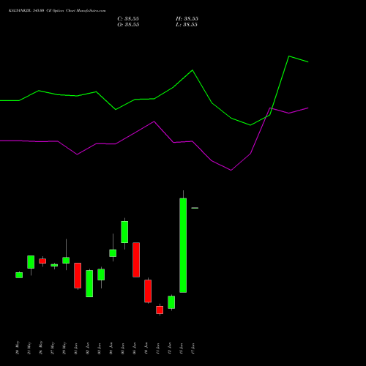This screenshot has height=366, width=366.
Task: Select the small red candle above 26 May
Action: 42,261
